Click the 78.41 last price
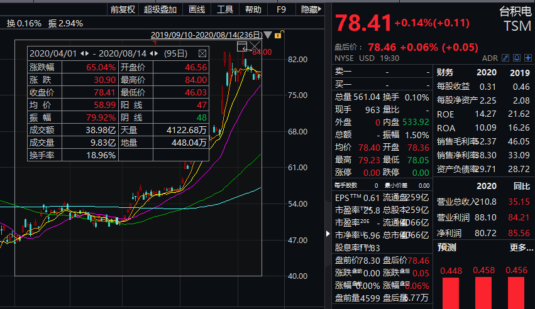535x309 pixels. [x=363, y=23]
